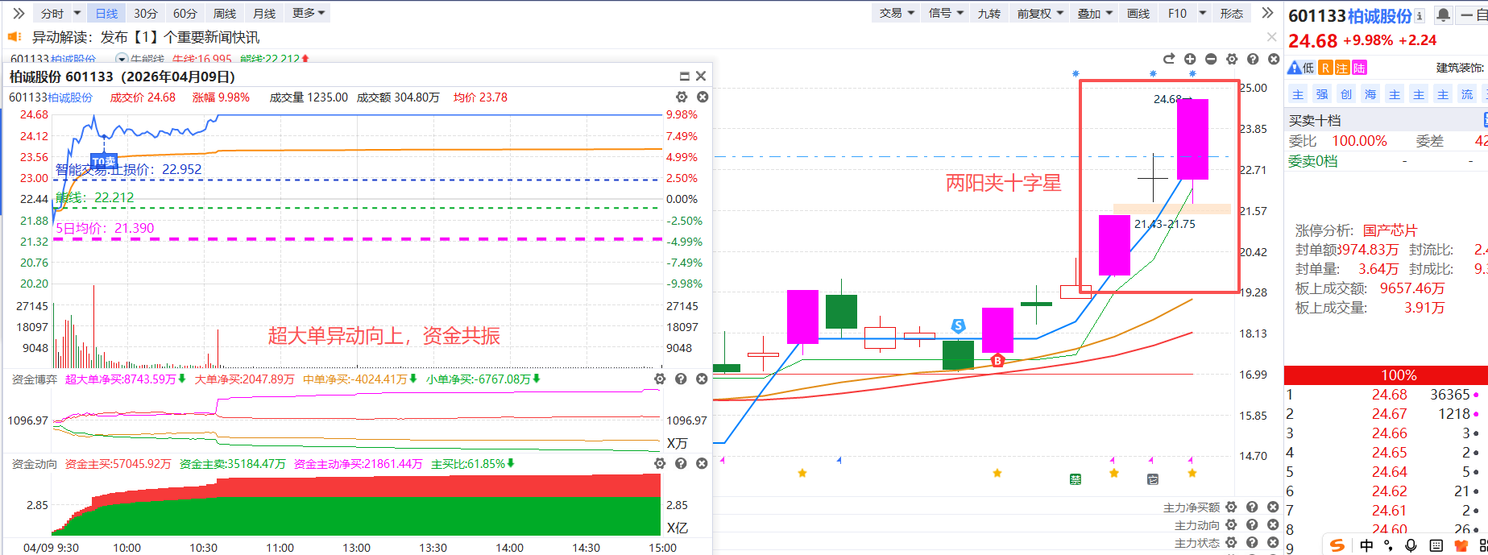
Task: Click the 画线 drawing button
Action: 1138,13
